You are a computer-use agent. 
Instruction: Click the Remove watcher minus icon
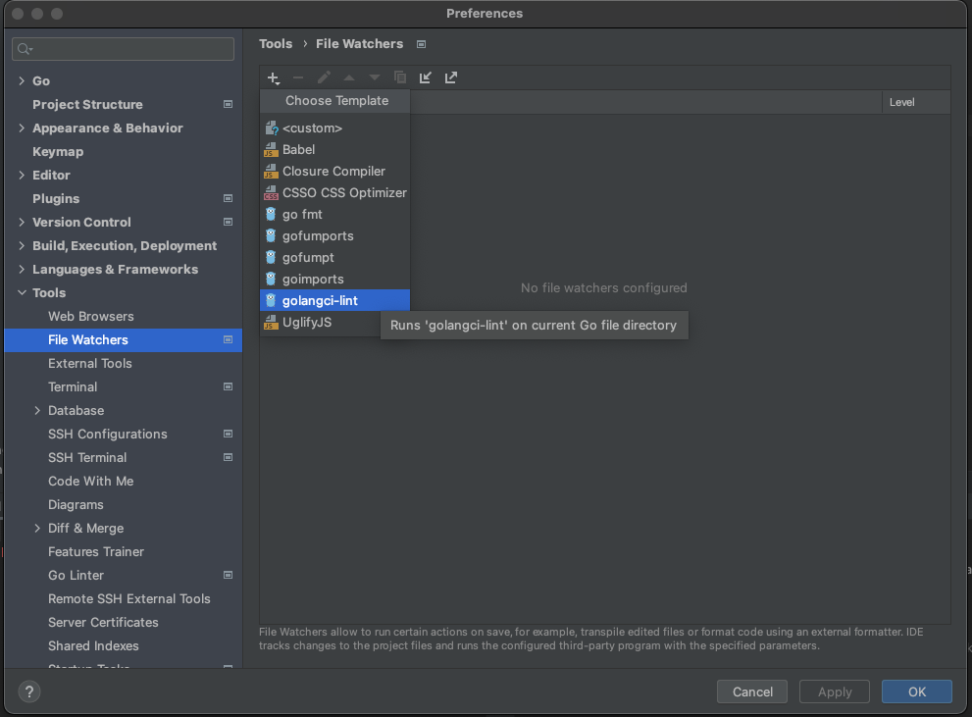click(x=298, y=77)
